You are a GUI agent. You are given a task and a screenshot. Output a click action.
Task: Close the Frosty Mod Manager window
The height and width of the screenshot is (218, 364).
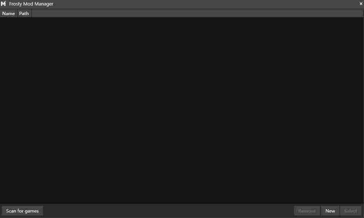[361, 3]
